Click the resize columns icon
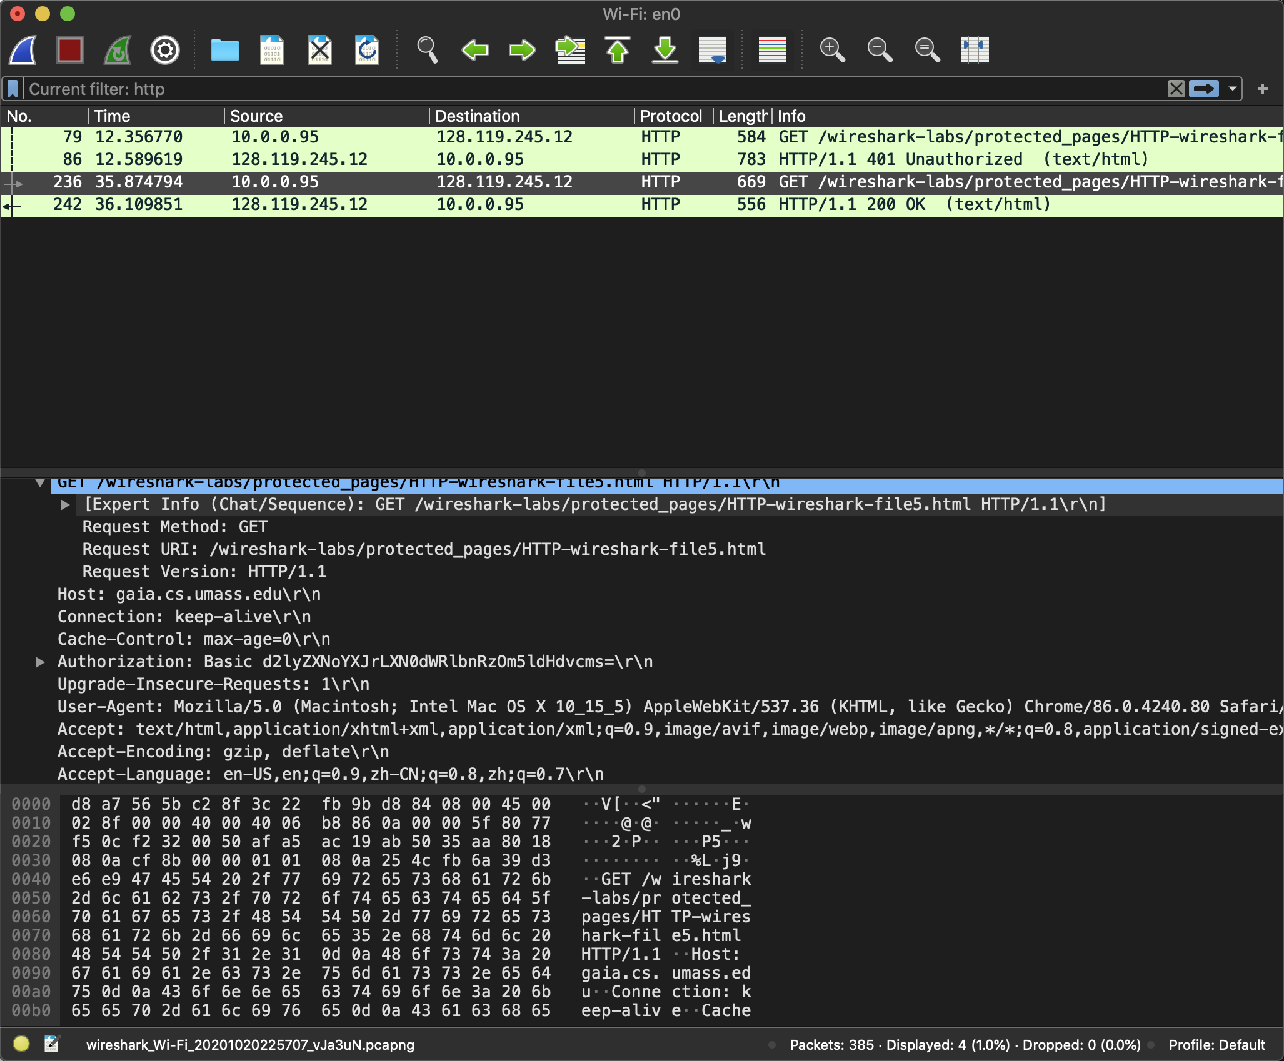Screen dimensions: 1284x1061 [x=975, y=50]
